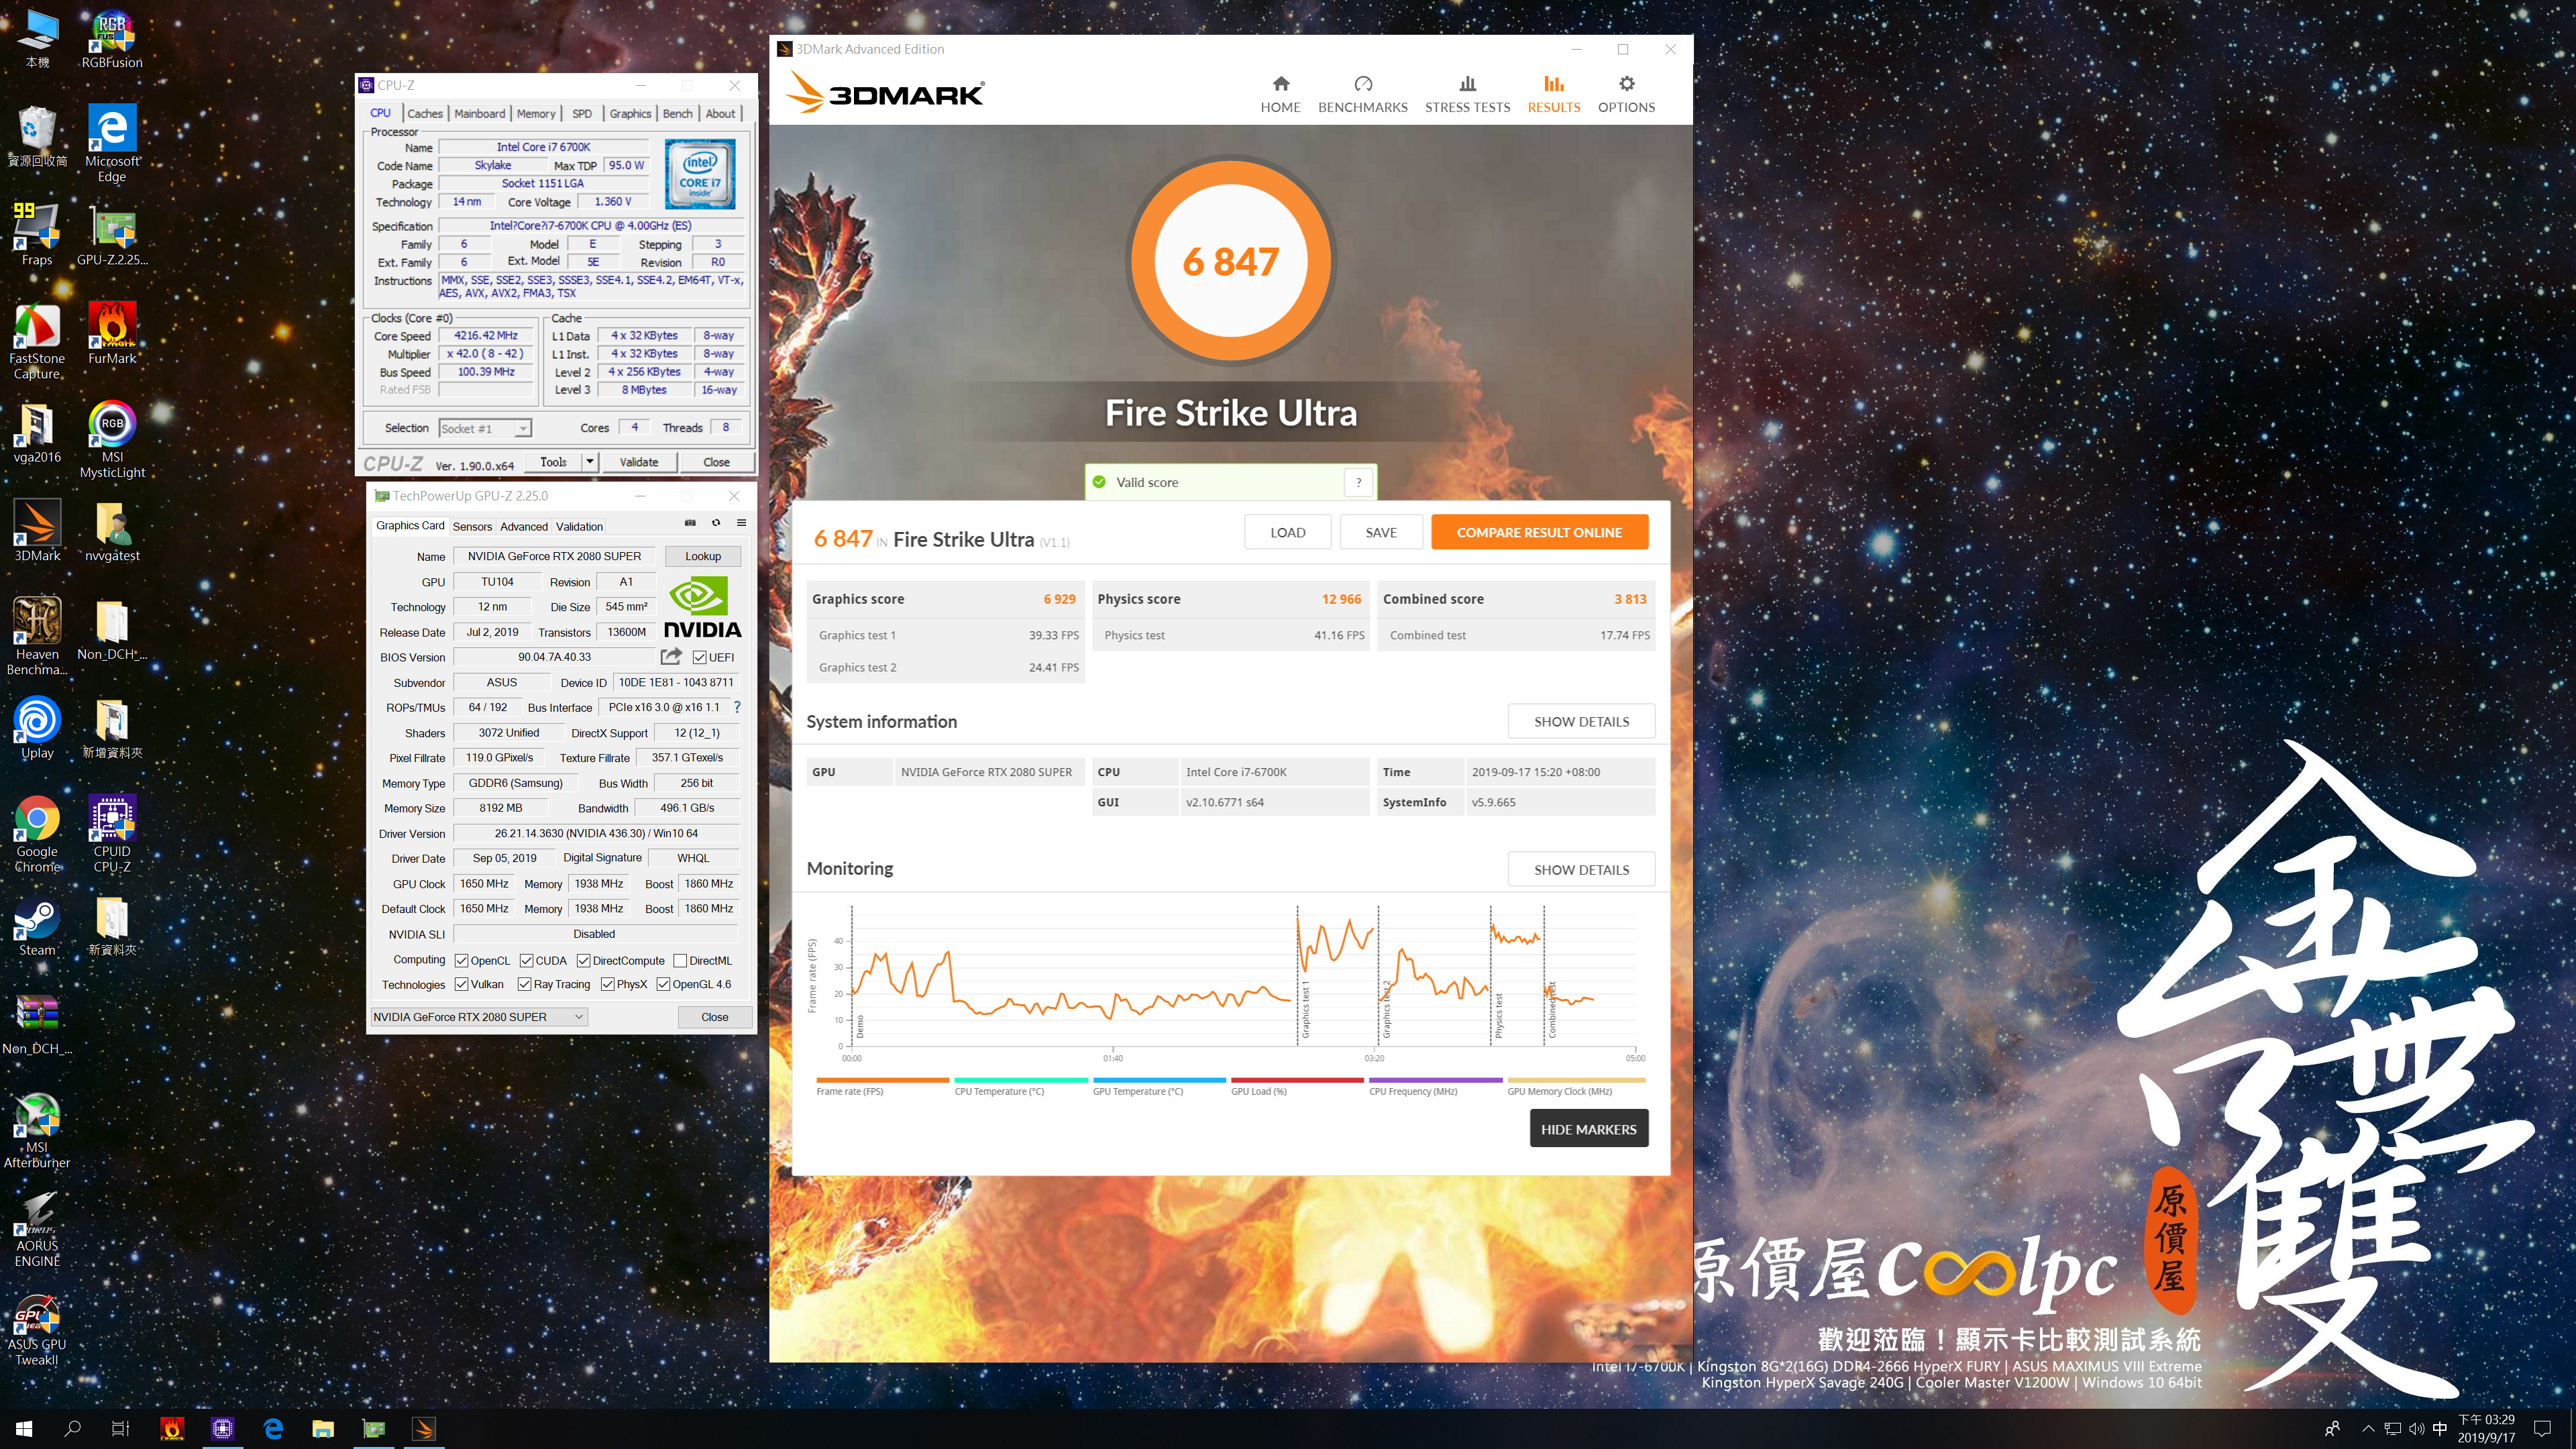2576x1449 pixels.
Task: Refresh GPU-Z data with refresh icon
Action: tap(716, 523)
